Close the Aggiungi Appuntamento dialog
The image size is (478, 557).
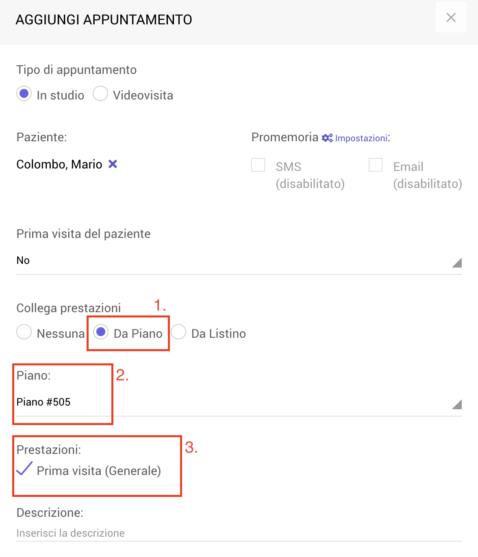tap(451, 17)
